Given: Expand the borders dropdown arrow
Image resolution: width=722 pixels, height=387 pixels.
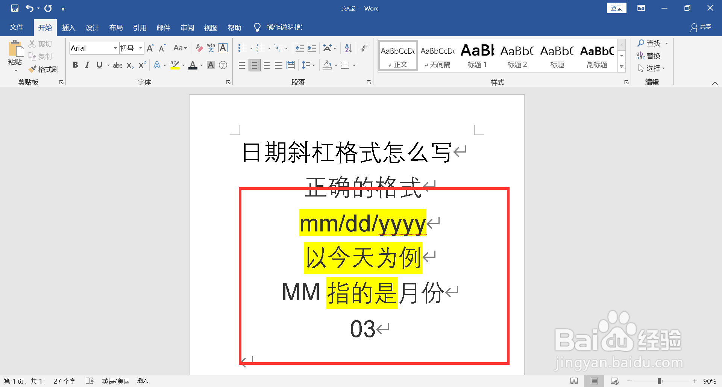Looking at the screenshot, I should (354, 65).
